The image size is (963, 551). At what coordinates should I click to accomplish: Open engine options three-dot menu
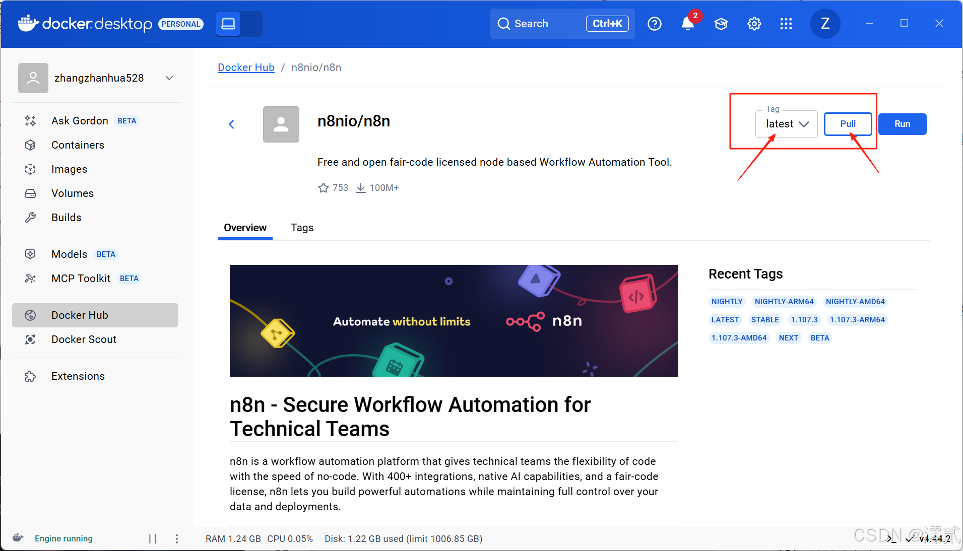pos(177,539)
